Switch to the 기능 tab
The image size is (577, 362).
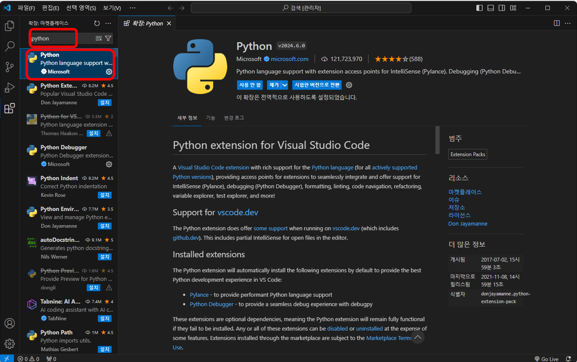coord(211,118)
